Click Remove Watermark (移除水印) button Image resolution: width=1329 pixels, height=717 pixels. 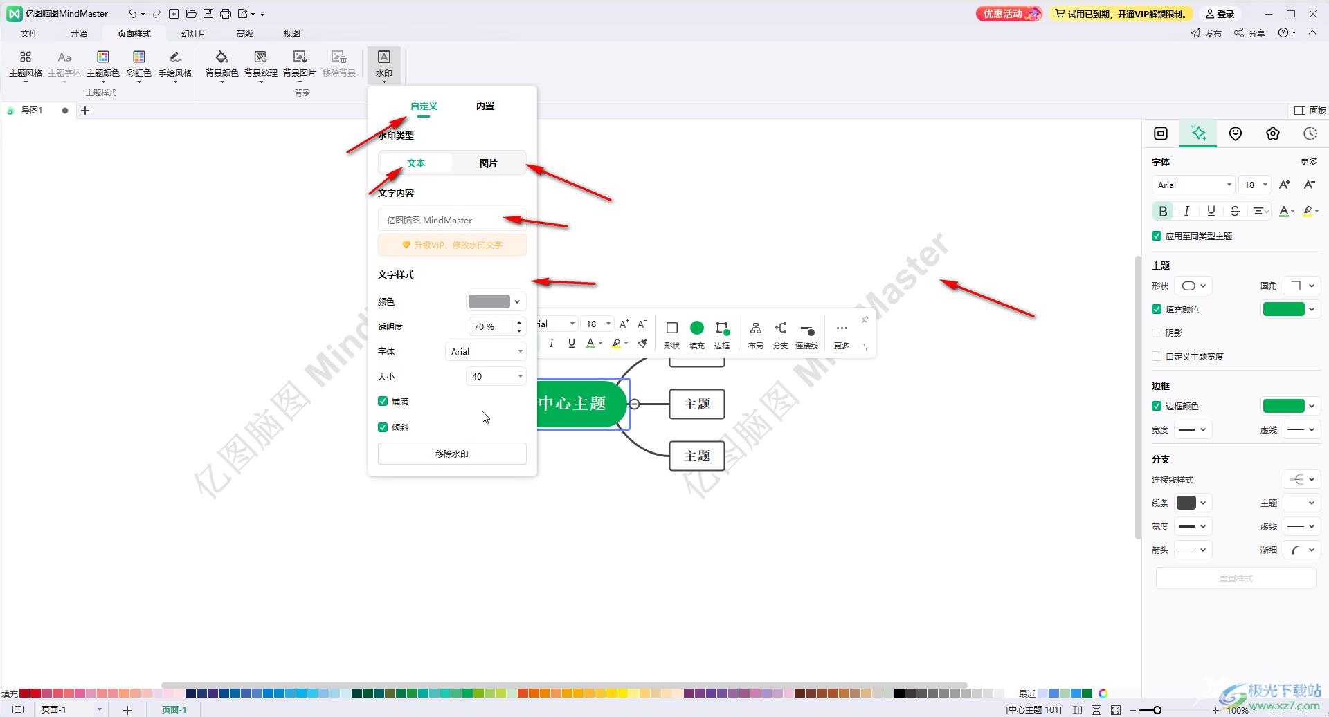pos(452,454)
